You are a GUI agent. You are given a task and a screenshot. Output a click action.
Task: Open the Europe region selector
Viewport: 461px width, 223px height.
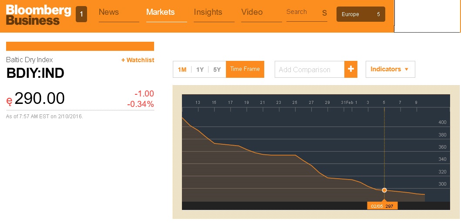pos(360,14)
